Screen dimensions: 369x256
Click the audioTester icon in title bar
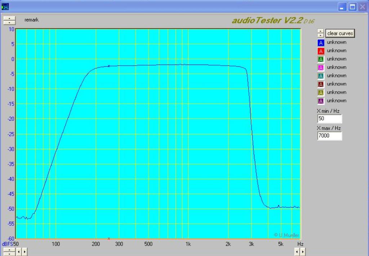(x=5, y=6)
